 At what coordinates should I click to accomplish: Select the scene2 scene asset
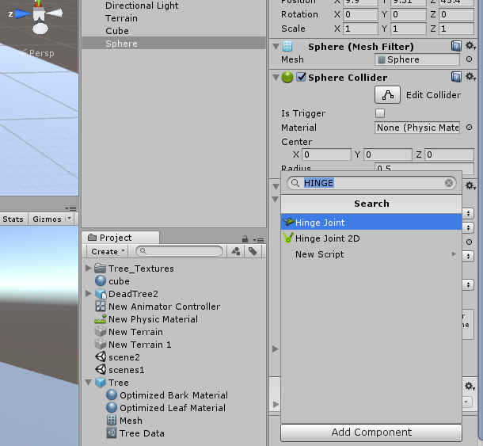[x=117, y=357]
